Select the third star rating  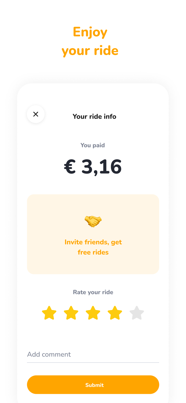click(93, 312)
